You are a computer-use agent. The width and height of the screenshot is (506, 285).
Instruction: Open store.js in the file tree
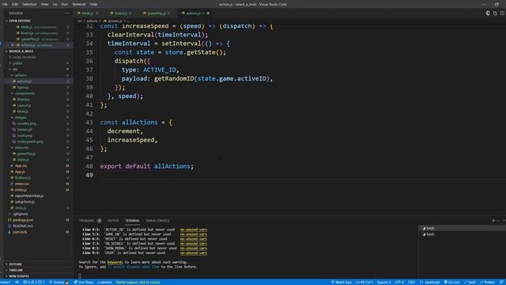point(21,207)
